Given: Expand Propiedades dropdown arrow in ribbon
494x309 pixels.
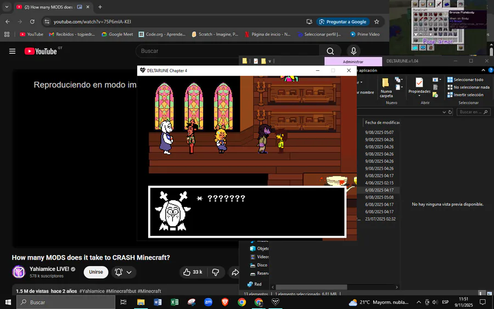Looking at the screenshot, I should point(419,95).
